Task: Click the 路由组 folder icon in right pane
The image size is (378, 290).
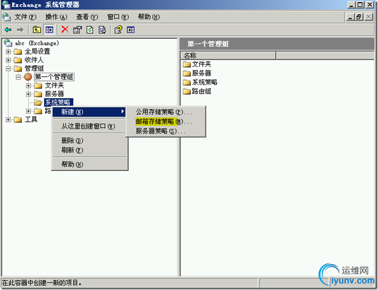Action: [x=187, y=91]
